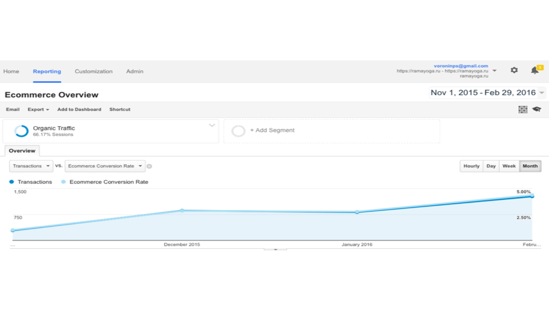Viewport: 549px width, 336px height.
Task: Open the Transactions metric dropdown
Action: click(x=31, y=166)
